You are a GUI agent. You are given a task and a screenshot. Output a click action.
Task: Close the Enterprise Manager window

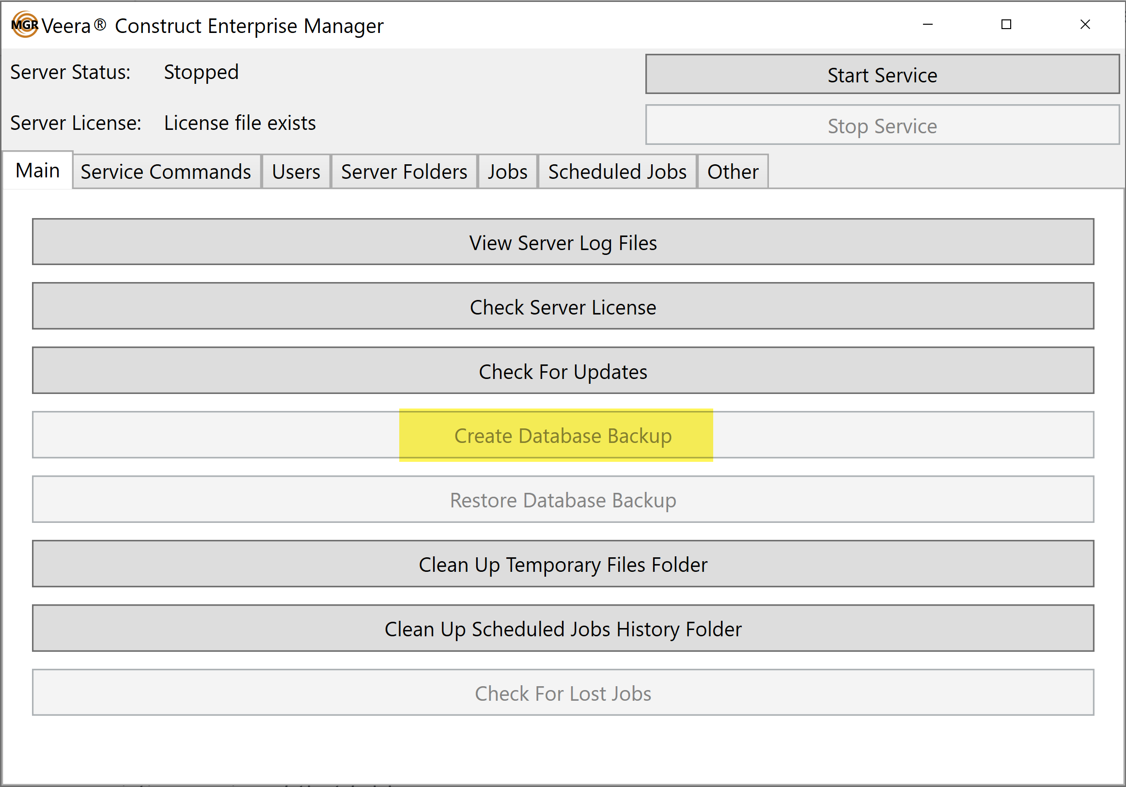1085,25
